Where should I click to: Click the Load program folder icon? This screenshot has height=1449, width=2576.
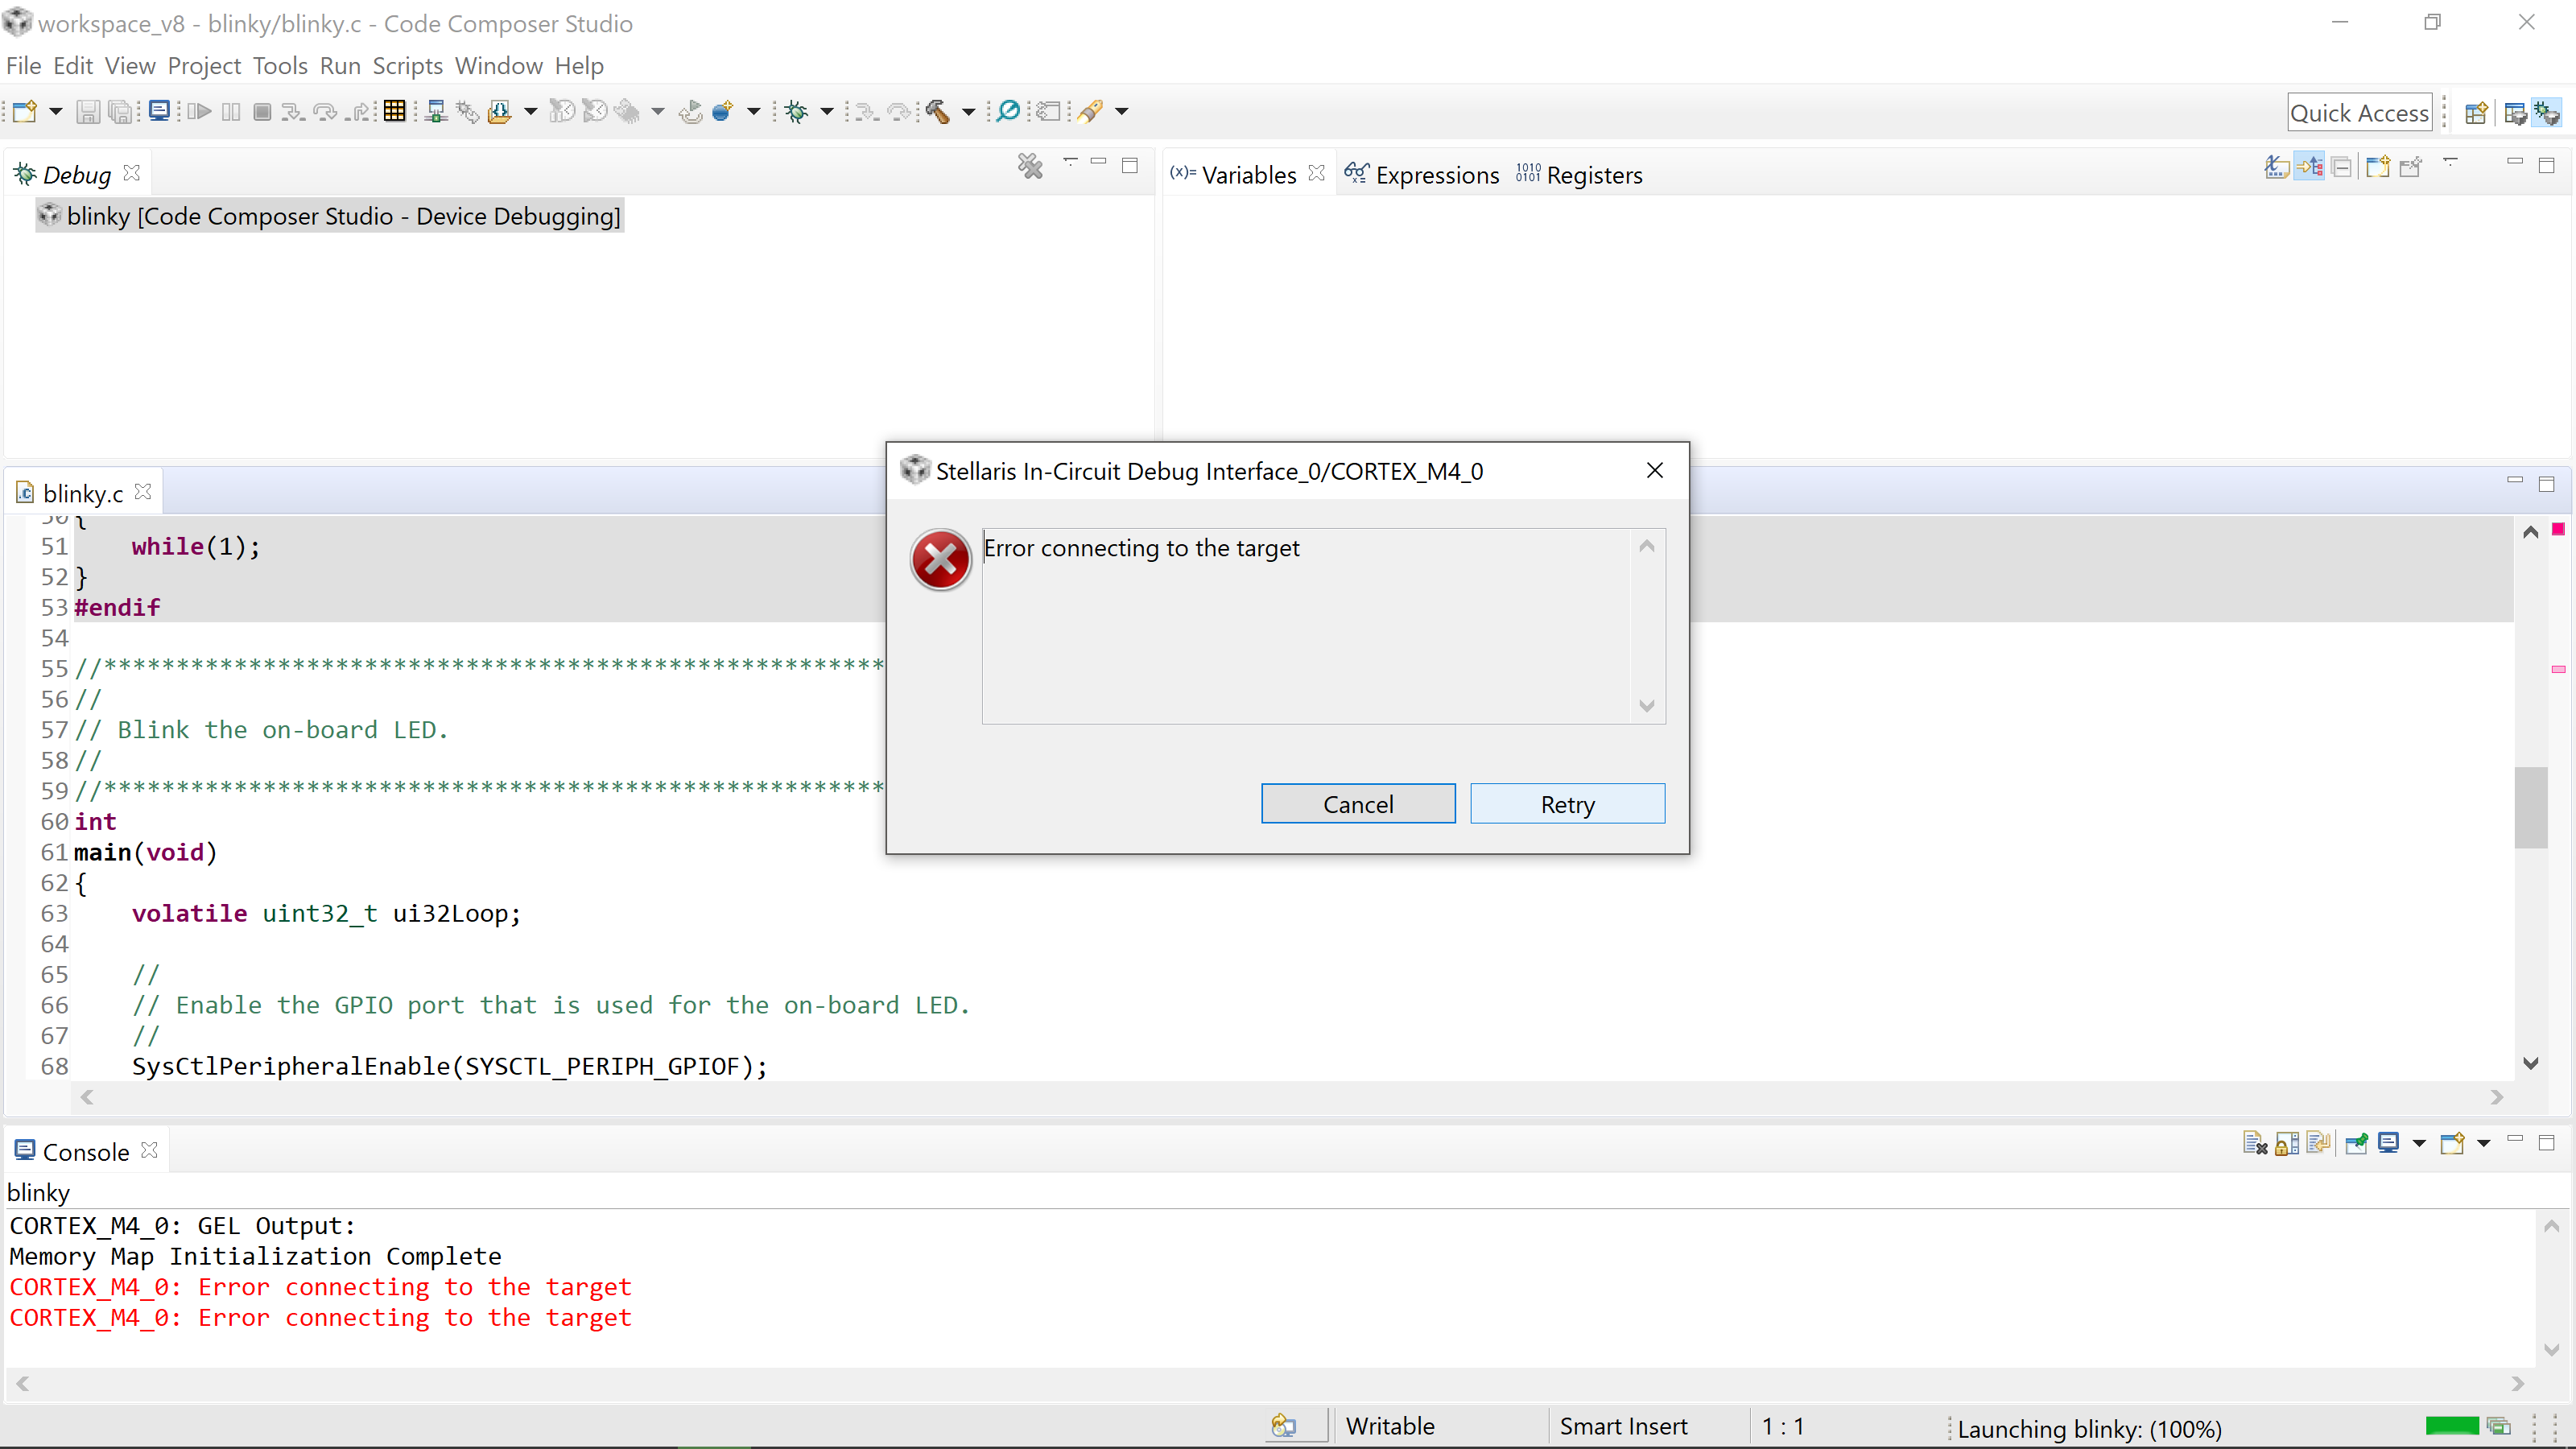tap(500, 111)
